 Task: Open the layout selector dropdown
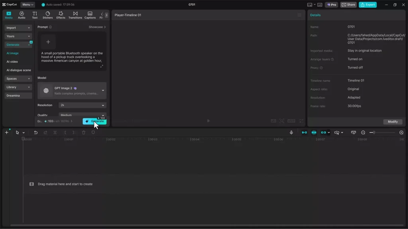311,5
